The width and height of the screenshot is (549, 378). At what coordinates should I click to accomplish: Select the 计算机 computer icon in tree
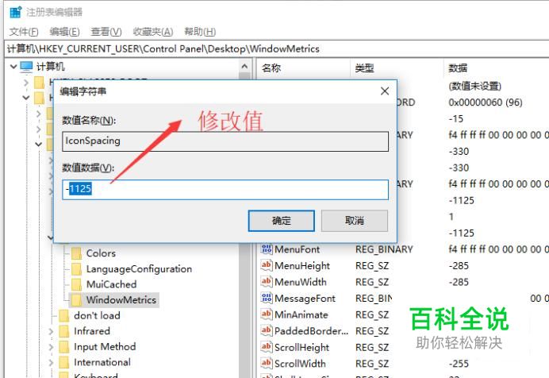pyautogui.click(x=27, y=66)
